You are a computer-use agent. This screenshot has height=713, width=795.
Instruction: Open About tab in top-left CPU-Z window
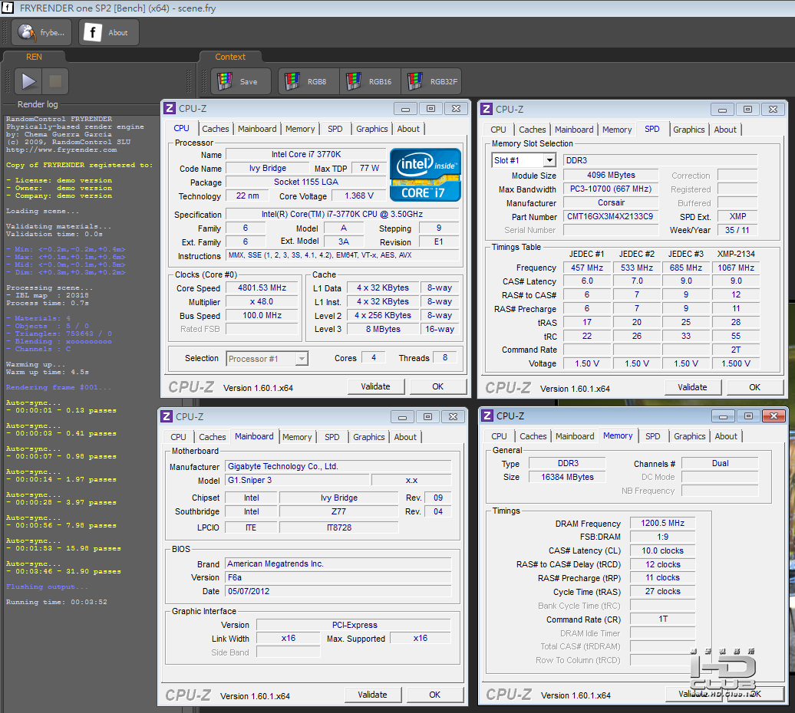pos(408,129)
